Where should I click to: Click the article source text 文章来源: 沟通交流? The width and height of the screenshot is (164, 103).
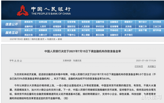pos(72,61)
